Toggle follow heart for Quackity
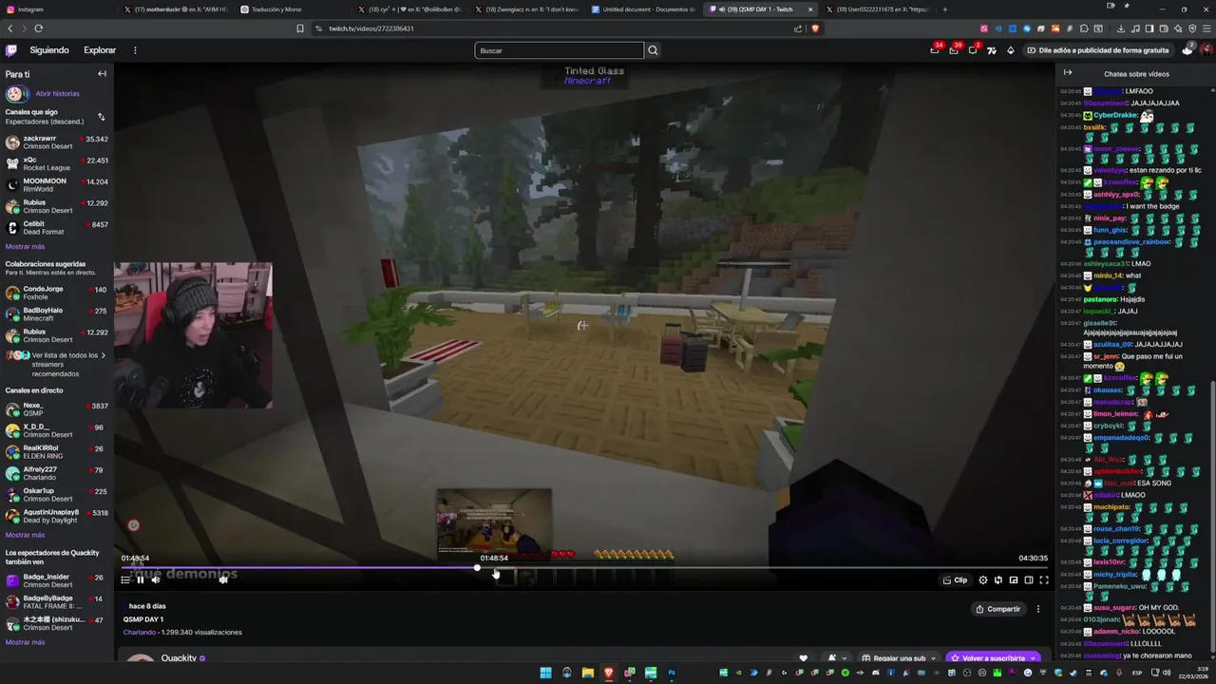 point(804,657)
